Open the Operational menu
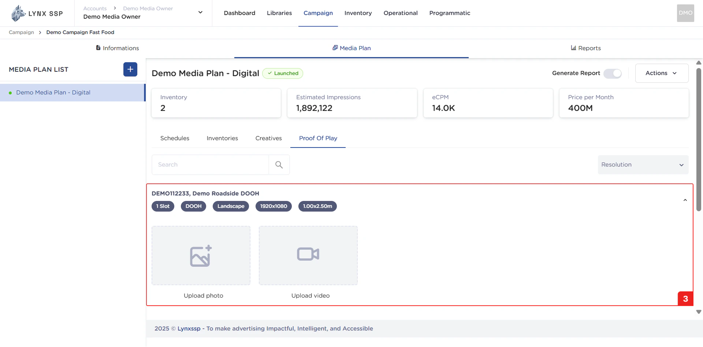 pyautogui.click(x=401, y=13)
